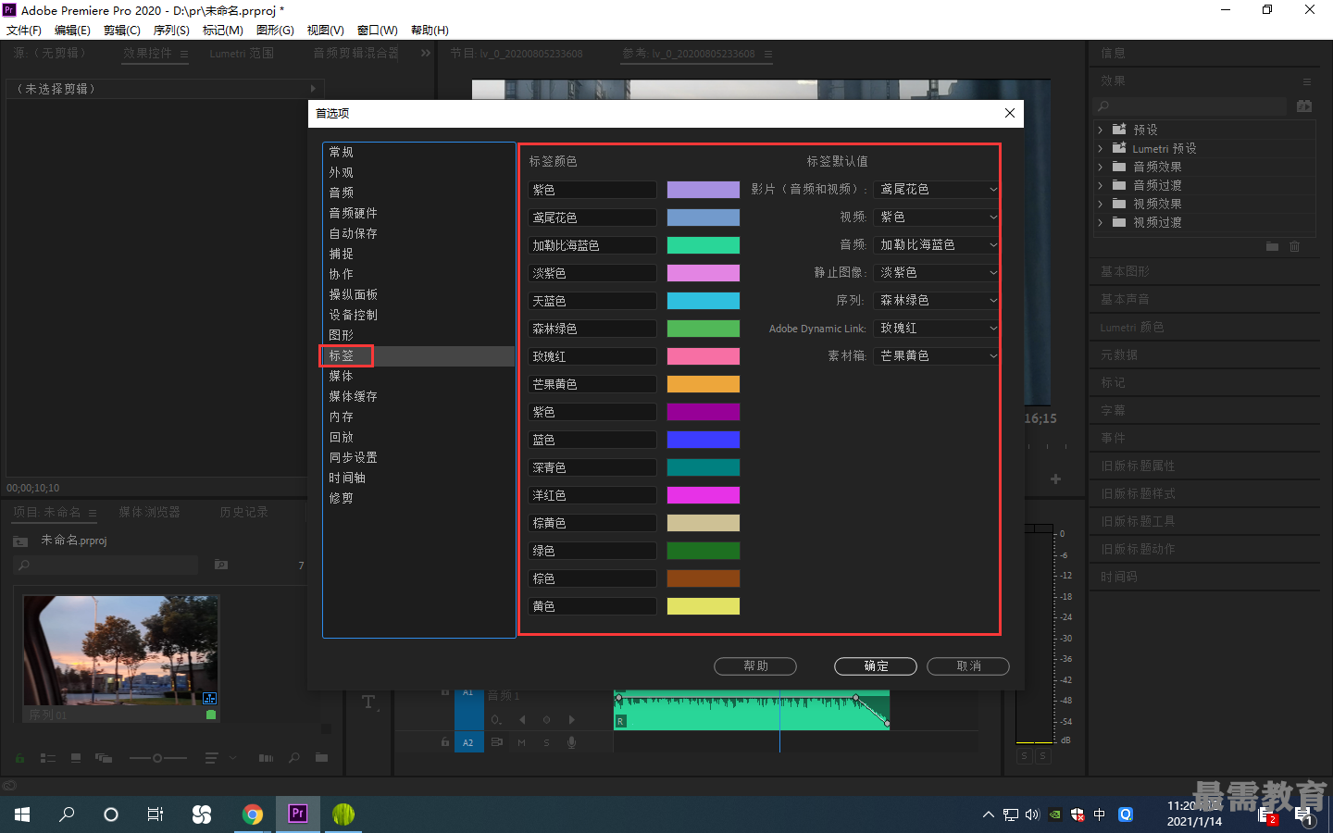Viewport: 1333px width, 833px height.
Task: Click A2 track output channel icon
Action: (497, 742)
